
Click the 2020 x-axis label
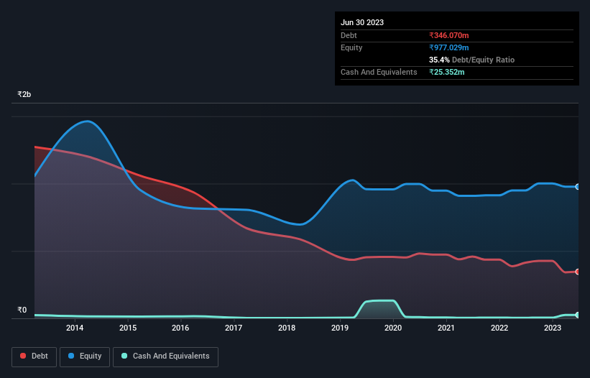point(393,328)
